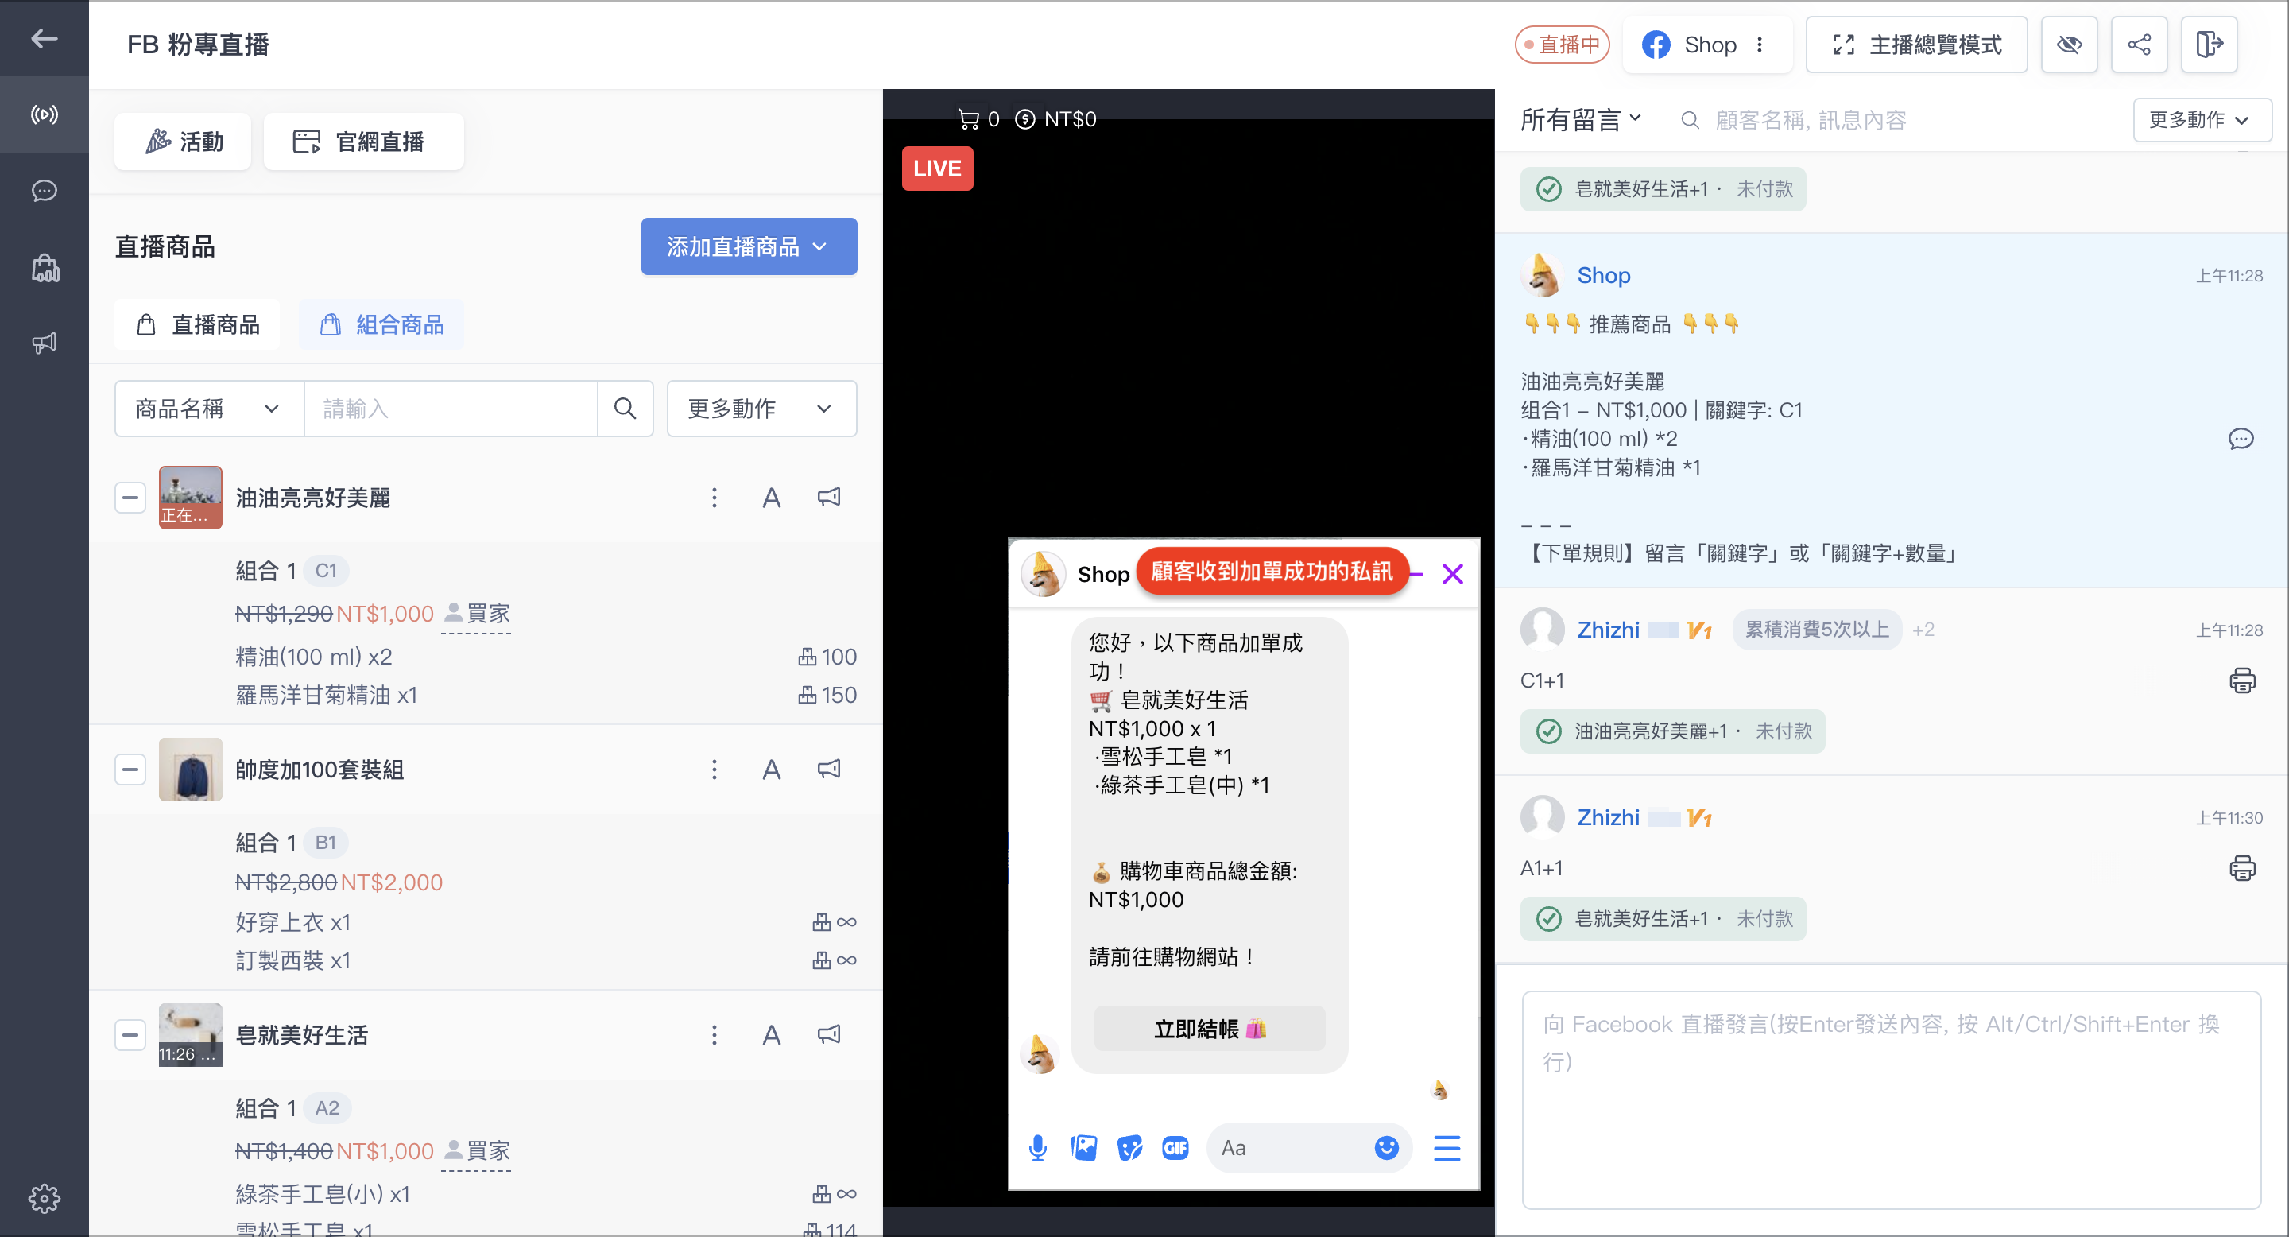Toggle the hide eye icon in header
This screenshot has height=1237, width=2289.
point(2069,45)
